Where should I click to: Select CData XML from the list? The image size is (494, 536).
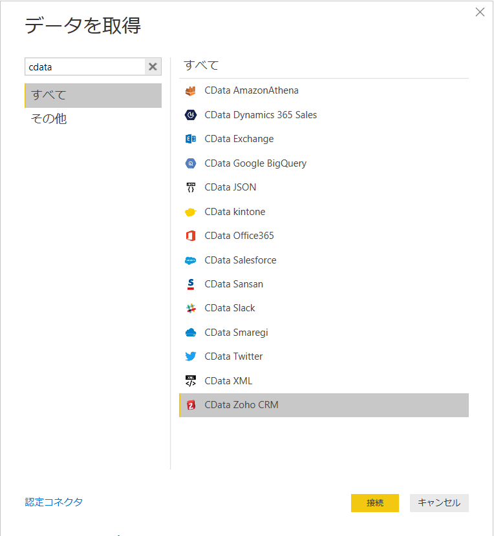pyautogui.click(x=324, y=381)
